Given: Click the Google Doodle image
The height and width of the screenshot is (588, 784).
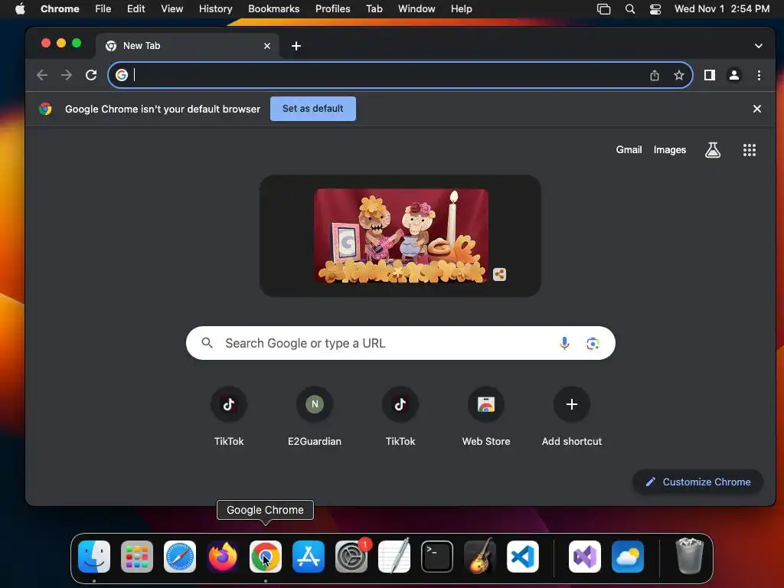Looking at the screenshot, I should click(x=400, y=236).
